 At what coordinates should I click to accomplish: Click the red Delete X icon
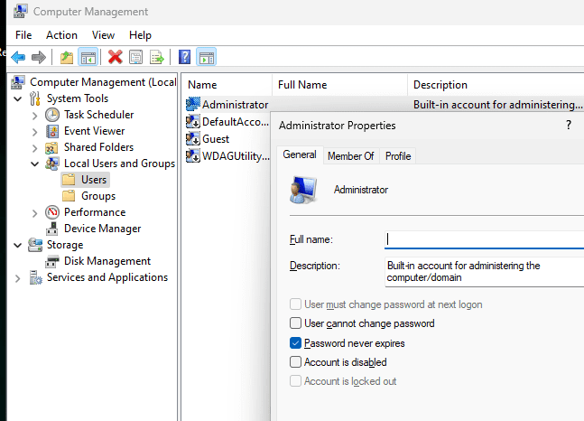click(116, 57)
